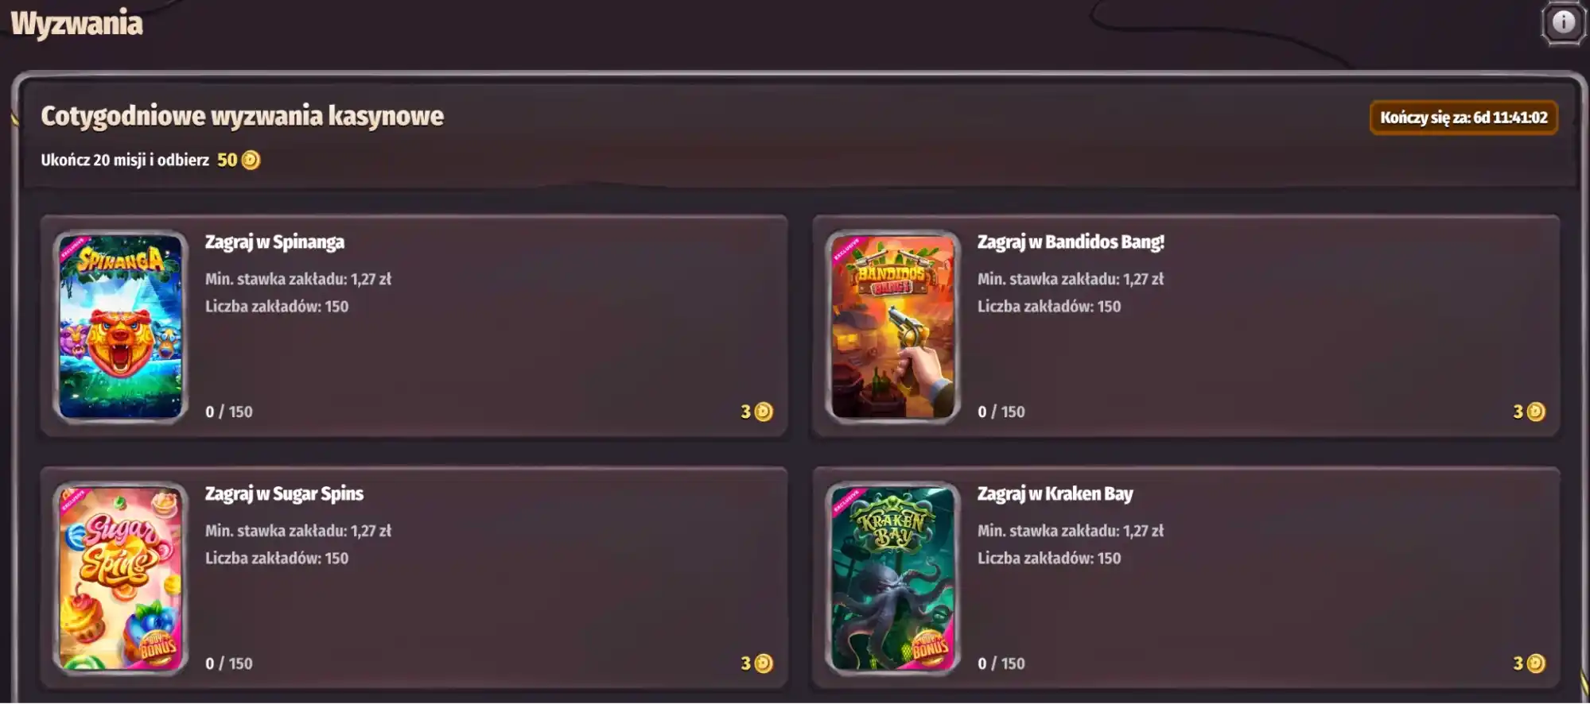This screenshot has width=1590, height=704.
Task: Open the info icon in top corner
Action: click(x=1563, y=22)
